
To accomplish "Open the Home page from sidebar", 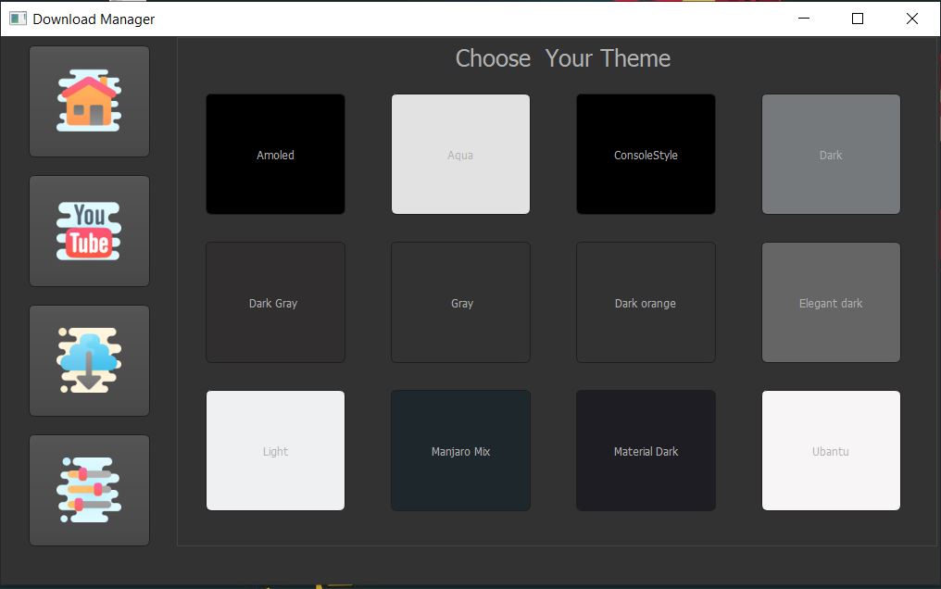I will point(90,101).
